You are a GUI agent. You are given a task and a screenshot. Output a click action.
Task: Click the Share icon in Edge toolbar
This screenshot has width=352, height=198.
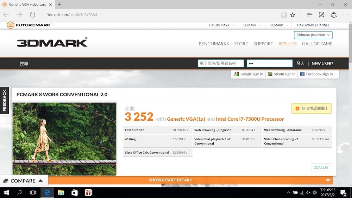click(334, 15)
